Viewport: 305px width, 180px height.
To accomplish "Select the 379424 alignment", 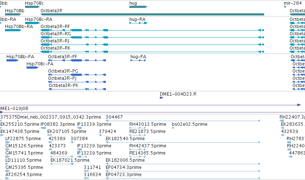I will pos(108,131).
